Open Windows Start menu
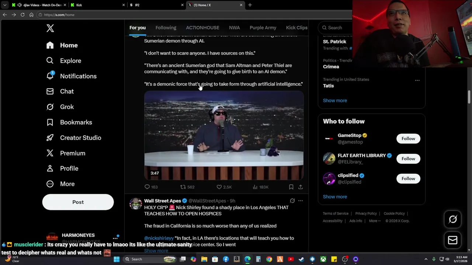472x265 pixels. click(117, 259)
